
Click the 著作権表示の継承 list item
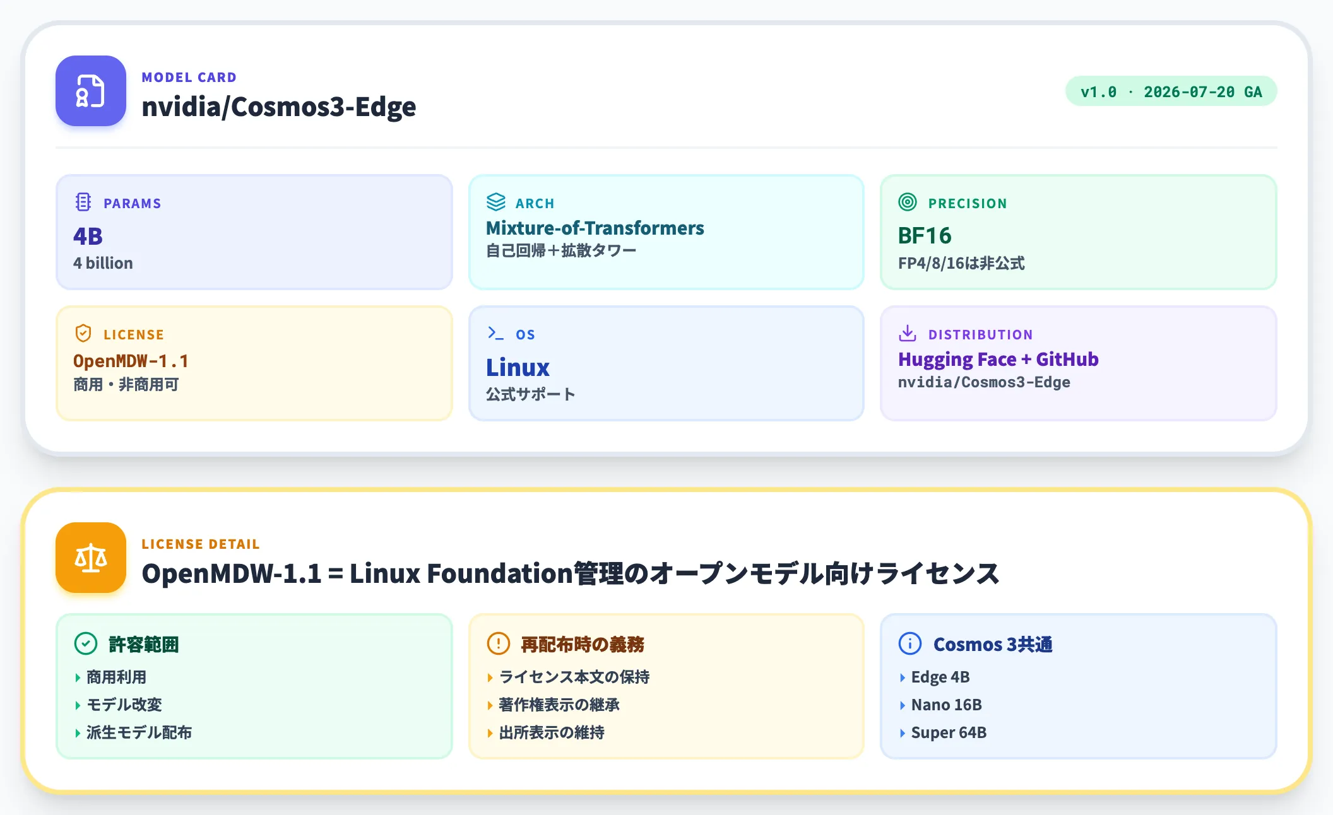[x=559, y=705]
